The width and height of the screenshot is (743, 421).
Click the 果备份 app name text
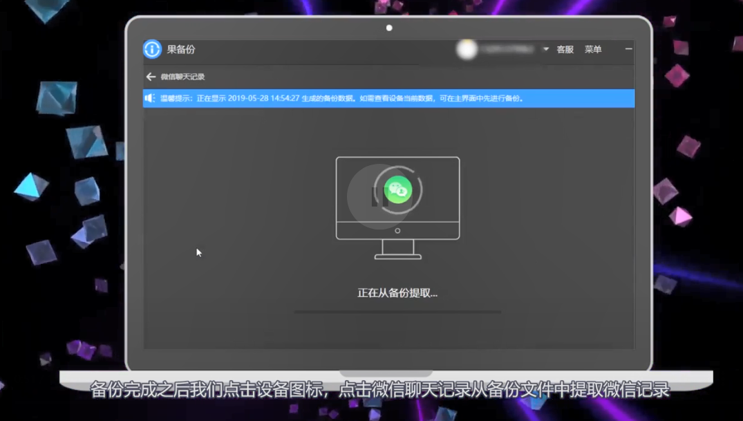pyautogui.click(x=181, y=49)
